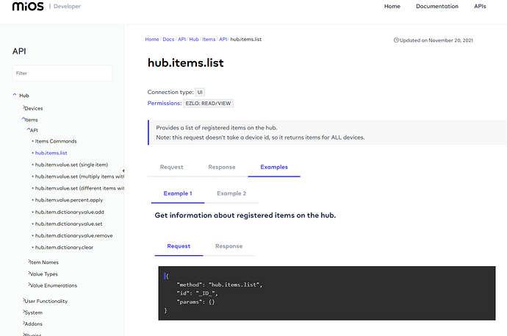
Task: Open Items Commands in the sidebar
Action: (x=56, y=141)
